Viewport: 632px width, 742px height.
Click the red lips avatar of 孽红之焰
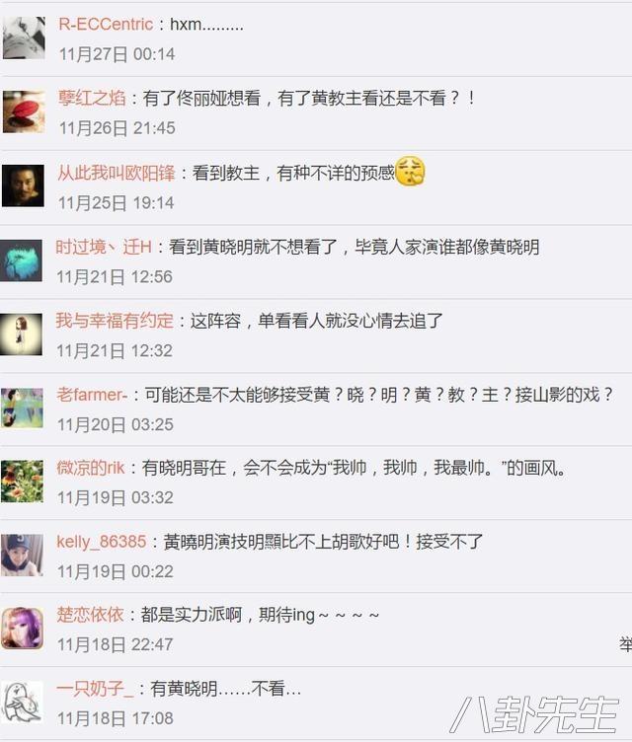click(x=24, y=111)
